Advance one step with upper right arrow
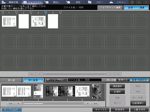Screen dimensions: 150x112 click(x=111, y=74)
